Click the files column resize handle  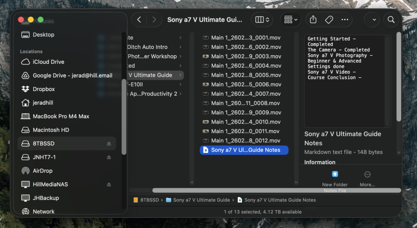point(296,182)
